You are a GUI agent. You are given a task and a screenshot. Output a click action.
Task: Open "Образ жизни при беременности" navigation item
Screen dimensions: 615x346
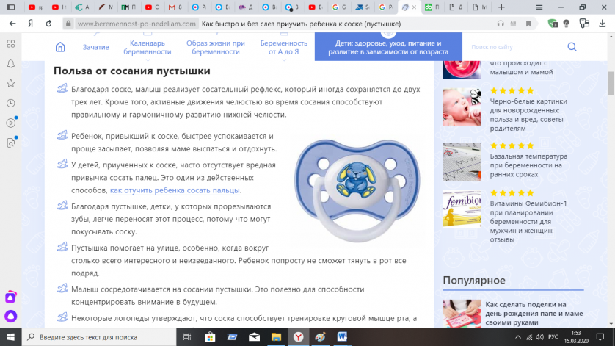[x=216, y=47]
